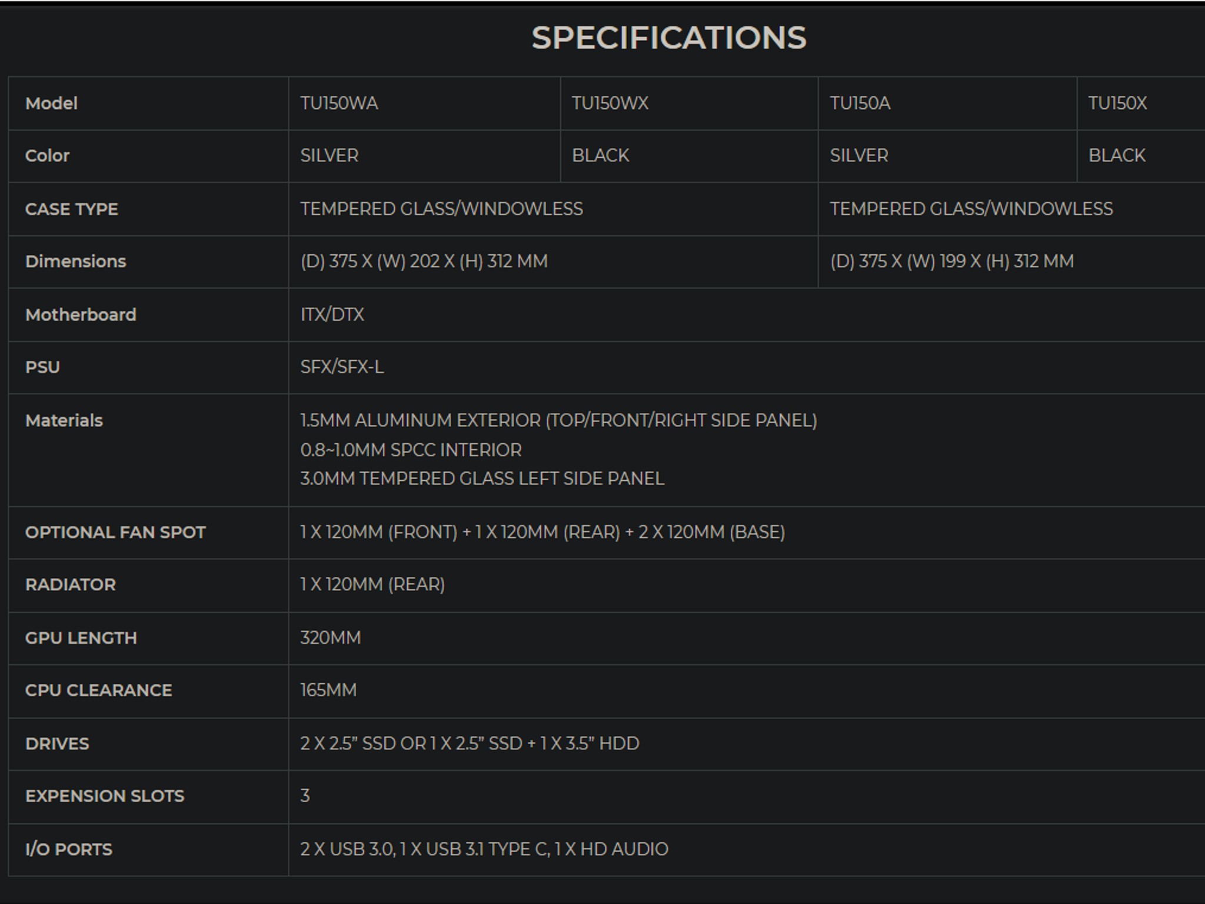Click the 199 width dimensions value

point(952,261)
